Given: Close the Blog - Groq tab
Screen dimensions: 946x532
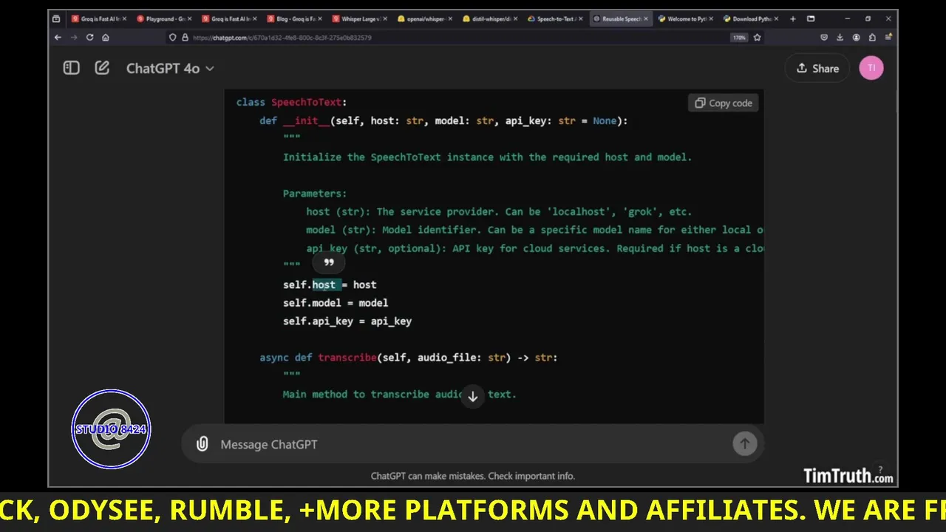Looking at the screenshot, I should (319, 19).
